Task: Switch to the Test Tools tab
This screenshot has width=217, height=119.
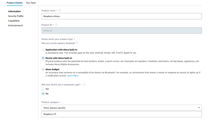Action: pos(31,3)
